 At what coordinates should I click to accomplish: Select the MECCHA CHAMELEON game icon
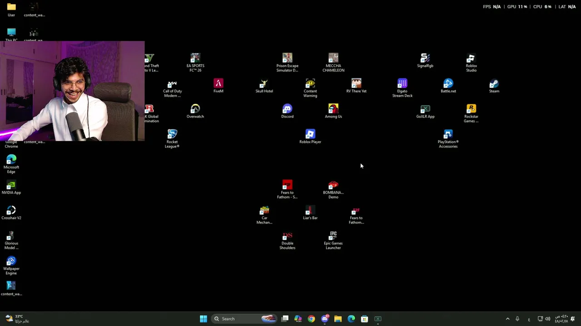[x=333, y=62]
